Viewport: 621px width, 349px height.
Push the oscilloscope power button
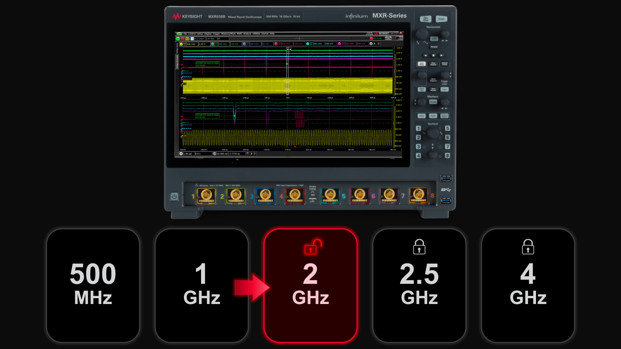click(174, 197)
